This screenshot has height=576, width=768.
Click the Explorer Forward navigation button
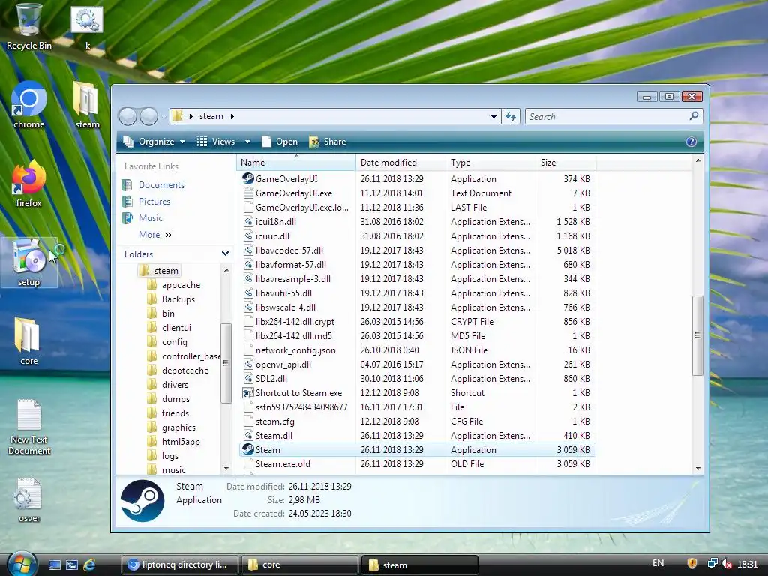pyautogui.click(x=148, y=116)
